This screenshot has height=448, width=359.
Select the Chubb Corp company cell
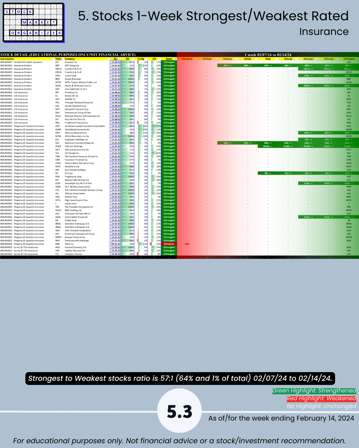(87, 220)
